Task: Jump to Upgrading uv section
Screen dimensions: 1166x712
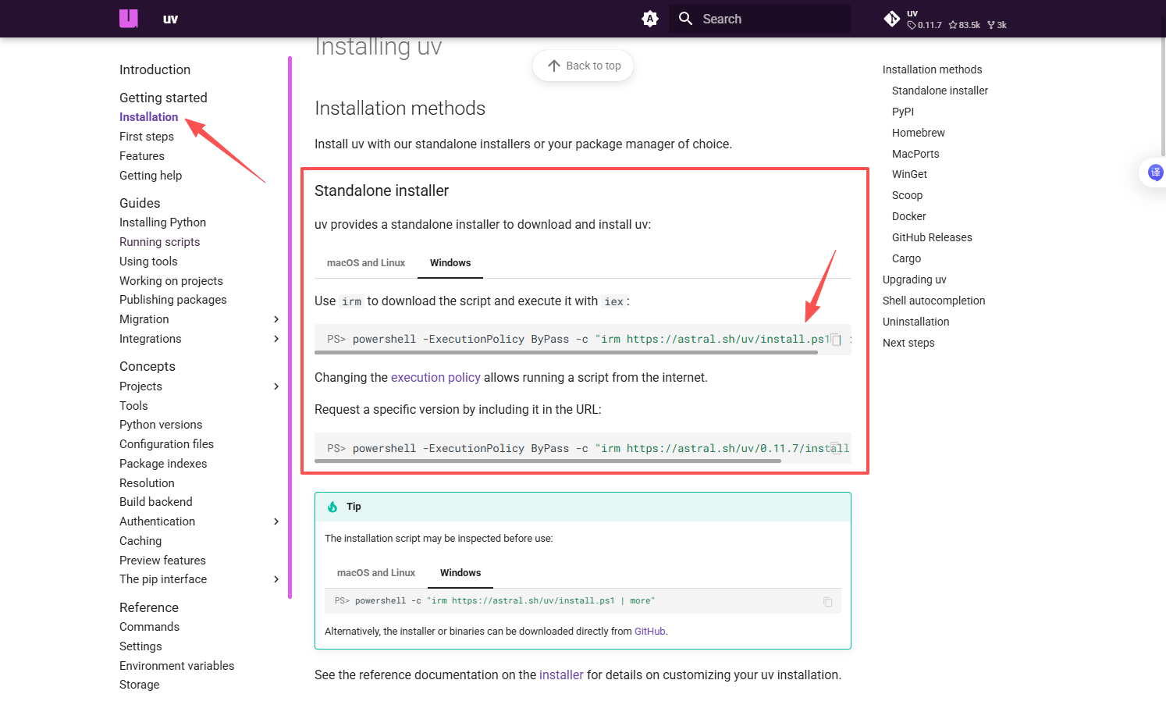Action: click(914, 279)
